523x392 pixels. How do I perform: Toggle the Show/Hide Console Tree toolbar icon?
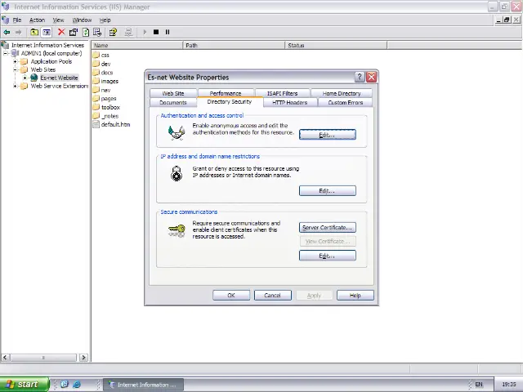point(47,32)
